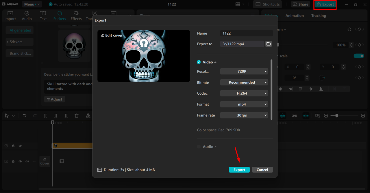Click the skull cover preview thumbnail
This screenshot has width=370, height=193.
coord(144,56)
